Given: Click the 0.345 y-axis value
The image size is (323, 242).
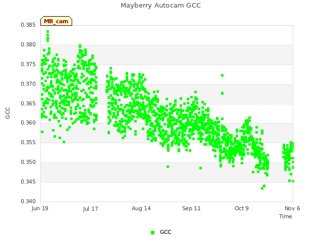Looking at the screenshot, I should 28,181.
